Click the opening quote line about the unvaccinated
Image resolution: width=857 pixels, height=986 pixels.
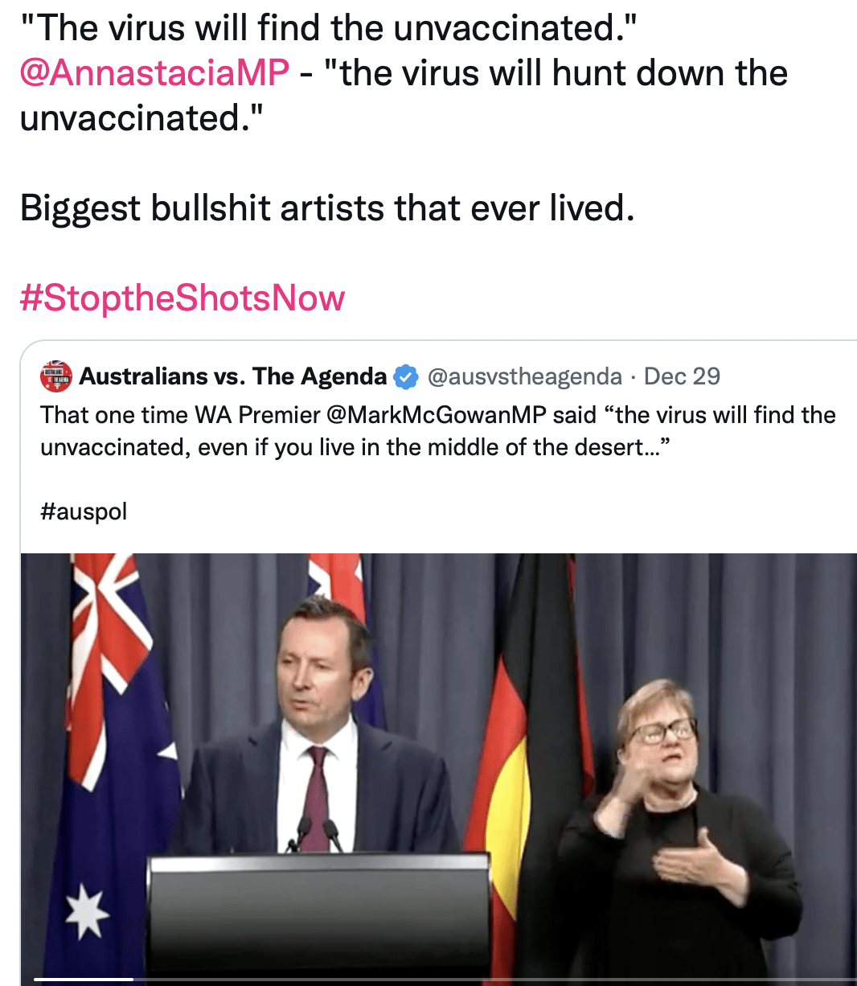point(328,28)
